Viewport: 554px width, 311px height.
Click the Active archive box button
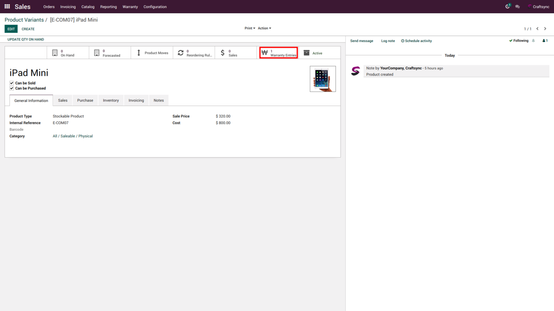(x=313, y=53)
